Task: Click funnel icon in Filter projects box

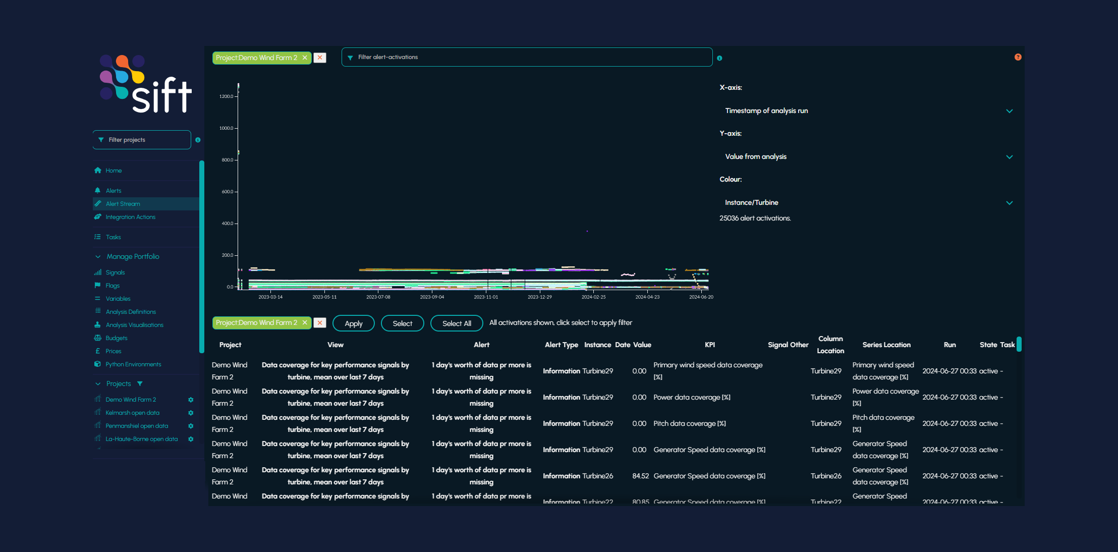Action: tap(101, 140)
